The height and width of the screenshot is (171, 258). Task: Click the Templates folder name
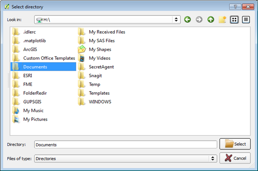(x=99, y=93)
